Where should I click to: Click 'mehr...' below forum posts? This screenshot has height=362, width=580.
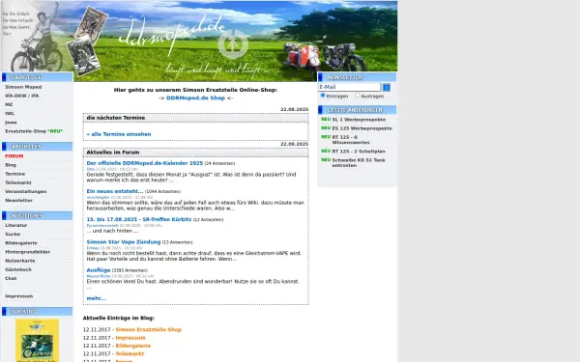(96, 298)
